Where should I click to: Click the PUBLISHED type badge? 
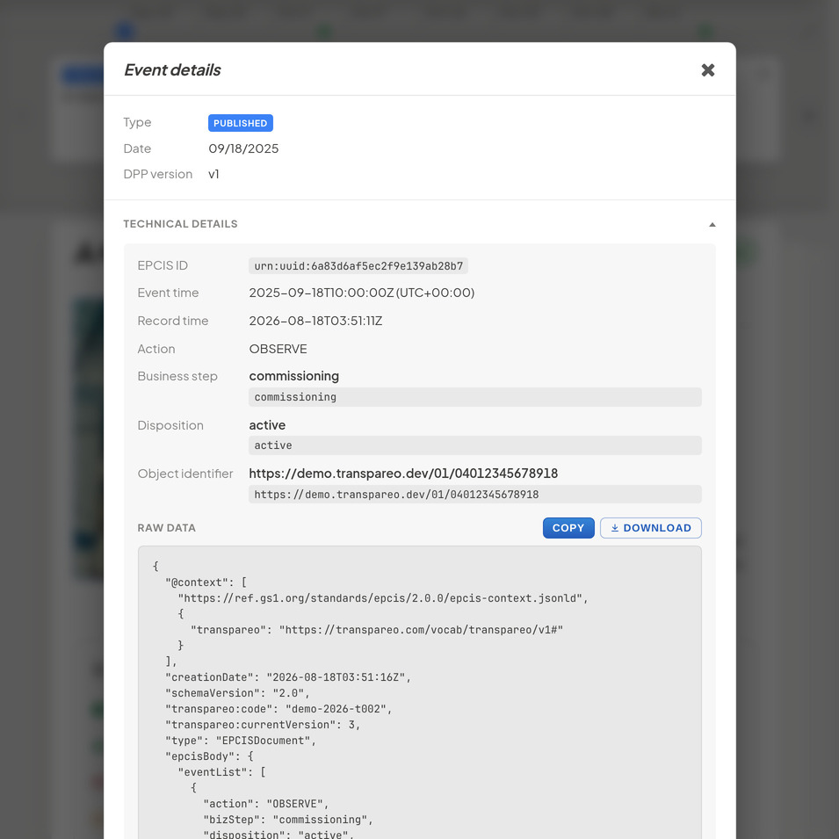(x=240, y=123)
